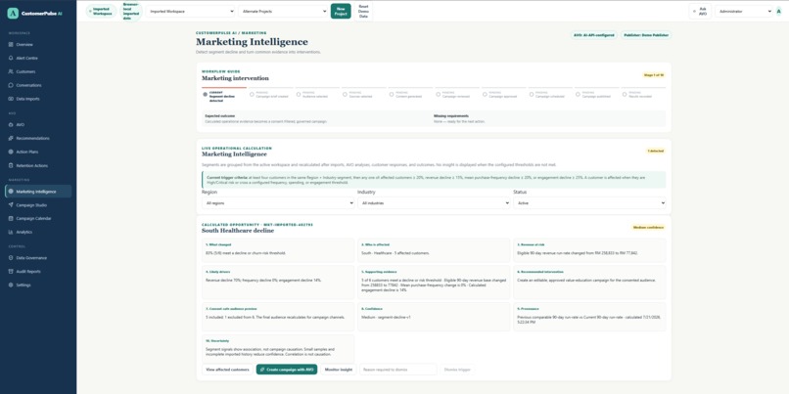
Task: Open Conversations from sidebar
Action: pyautogui.click(x=38, y=85)
